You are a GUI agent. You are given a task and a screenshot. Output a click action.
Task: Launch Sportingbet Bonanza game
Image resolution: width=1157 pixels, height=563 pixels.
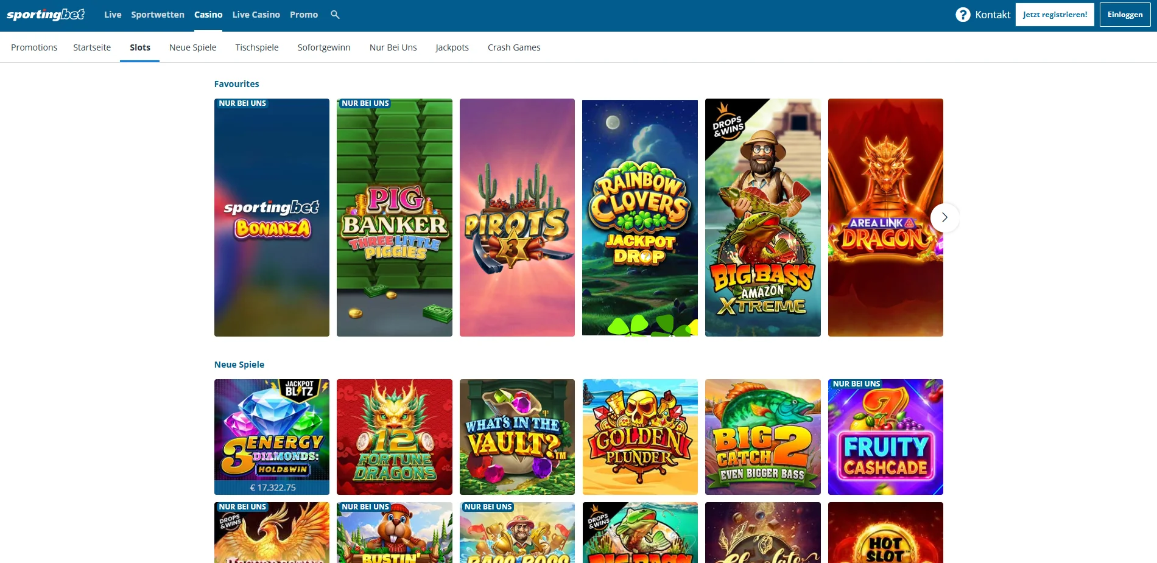pyautogui.click(x=272, y=217)
